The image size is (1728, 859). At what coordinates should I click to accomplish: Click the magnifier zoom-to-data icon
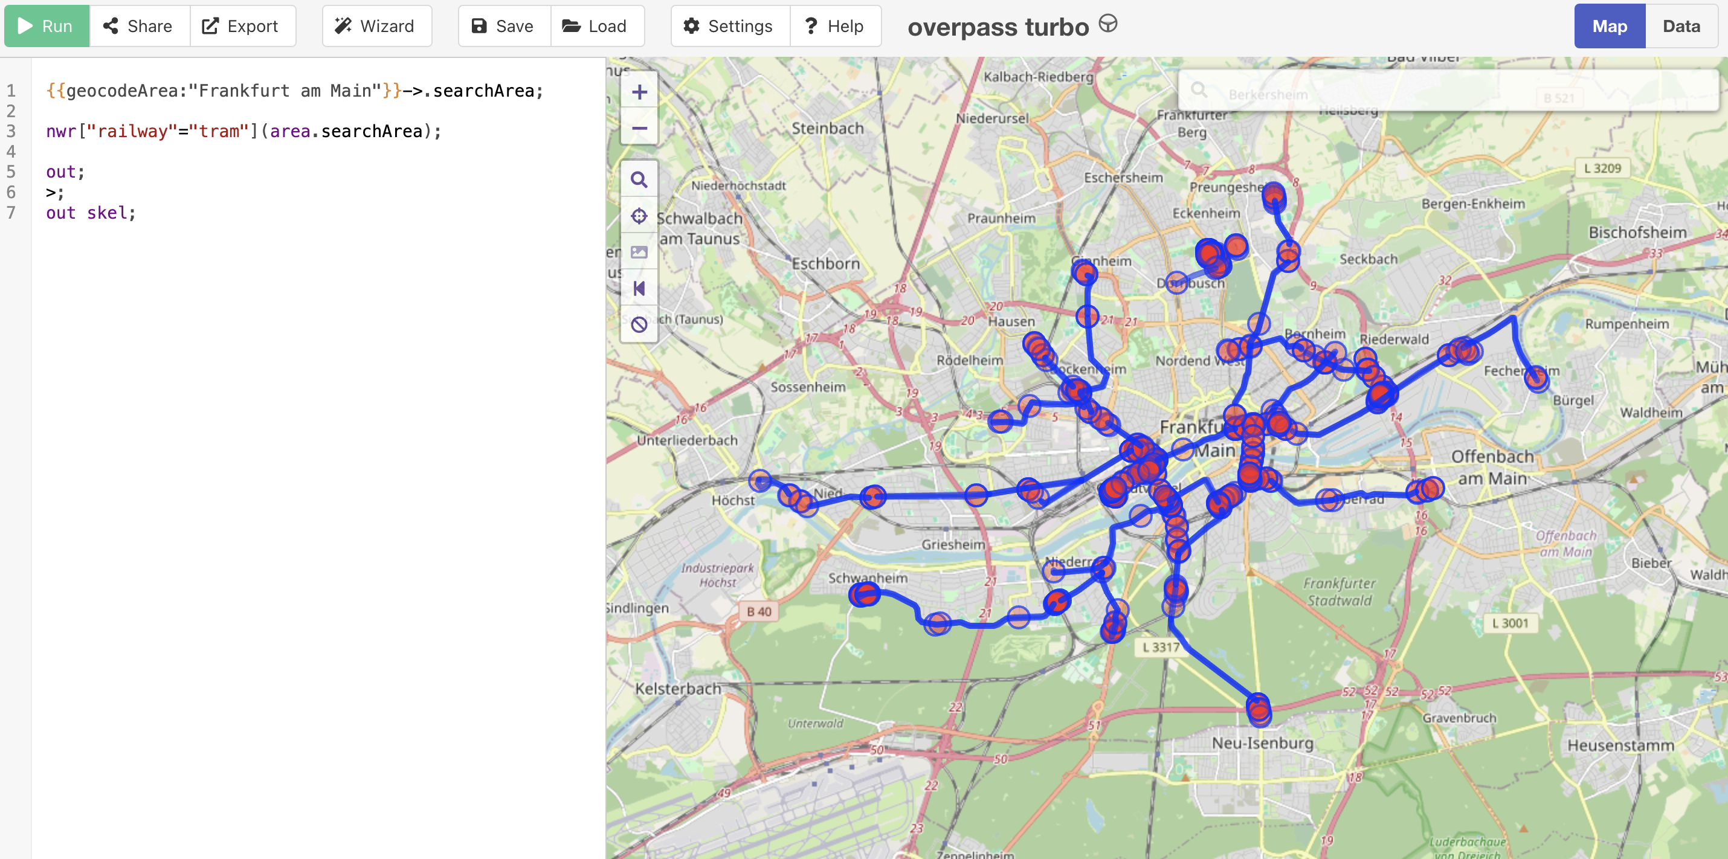[639, 179]
